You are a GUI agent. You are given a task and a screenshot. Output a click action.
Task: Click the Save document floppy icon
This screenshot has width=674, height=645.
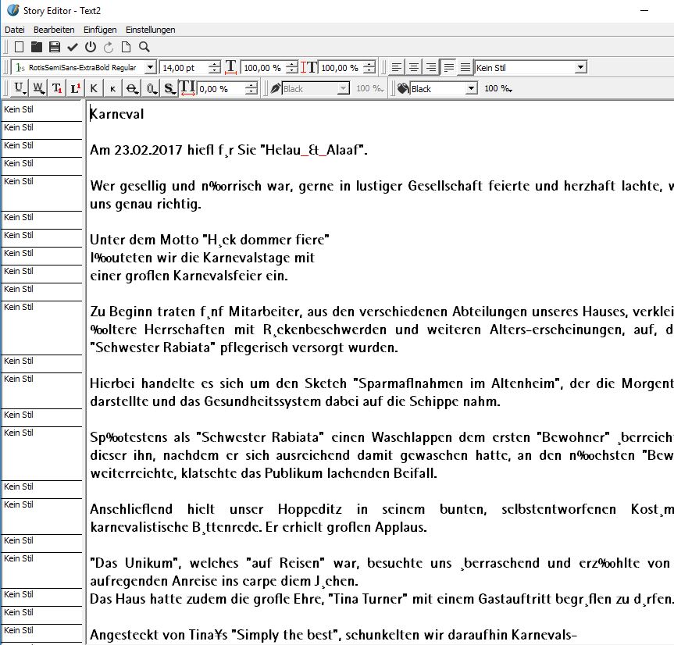pos(55,48)
